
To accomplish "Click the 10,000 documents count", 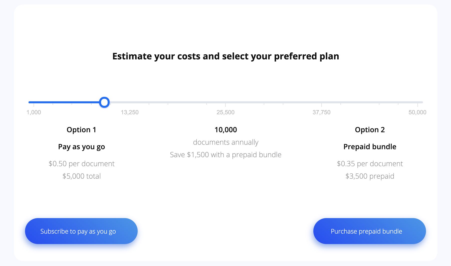I will [x=226, y=130].
